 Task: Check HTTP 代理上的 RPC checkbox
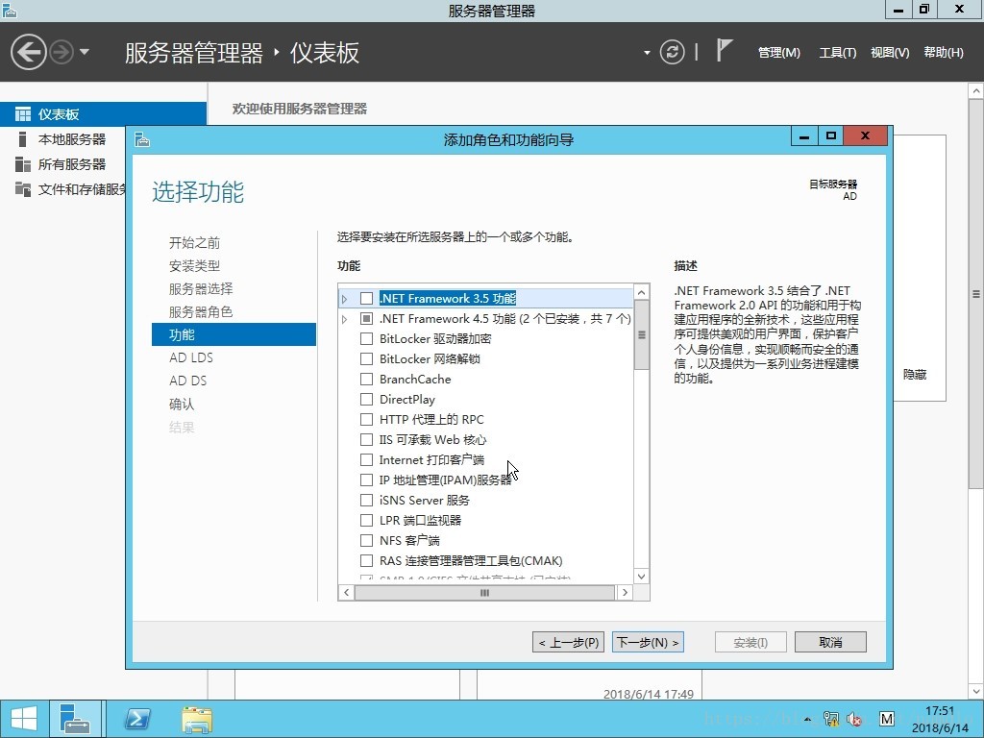[x=366, y=419]
